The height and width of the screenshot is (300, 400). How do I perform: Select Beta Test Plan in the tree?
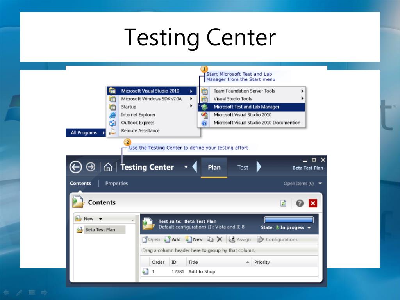click(x=100, y=230)
